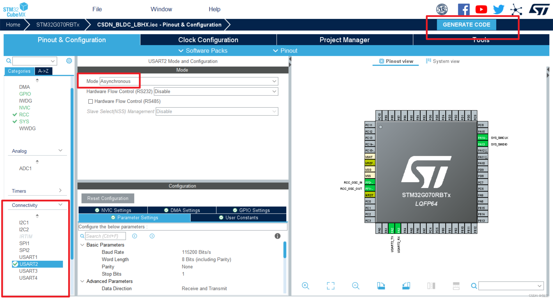Select the Pinout view tab
The image size is (553, 300).
tap(396, 61)
